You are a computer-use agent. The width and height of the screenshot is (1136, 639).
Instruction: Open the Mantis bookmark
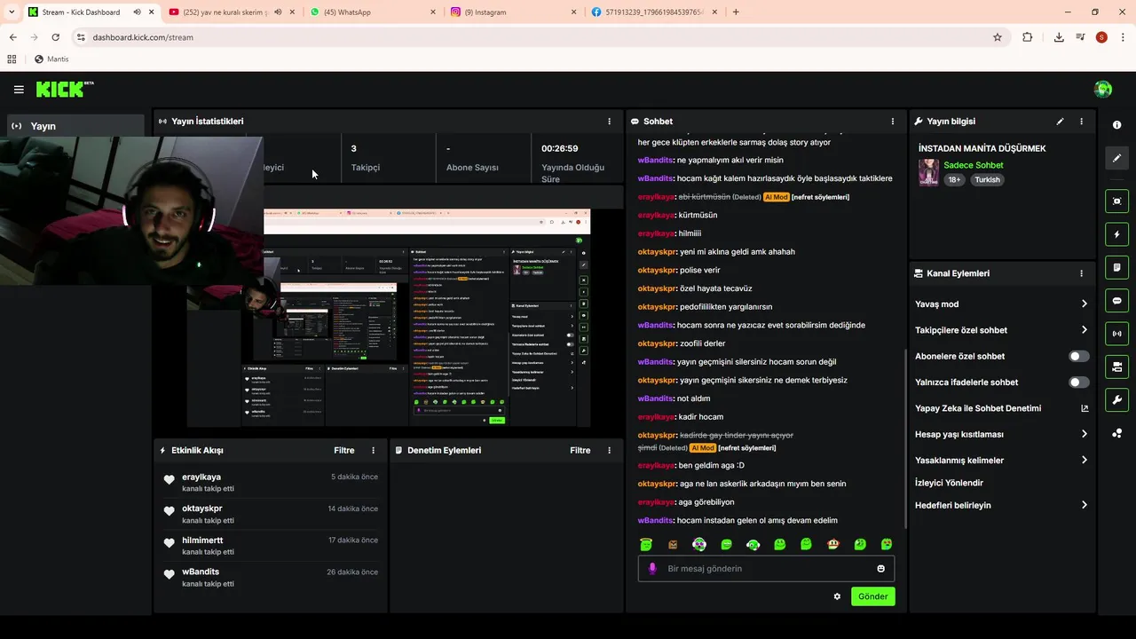51,59
